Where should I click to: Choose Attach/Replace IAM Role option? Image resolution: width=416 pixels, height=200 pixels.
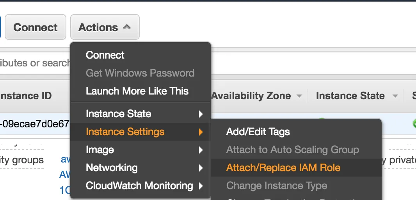(283, 168)
